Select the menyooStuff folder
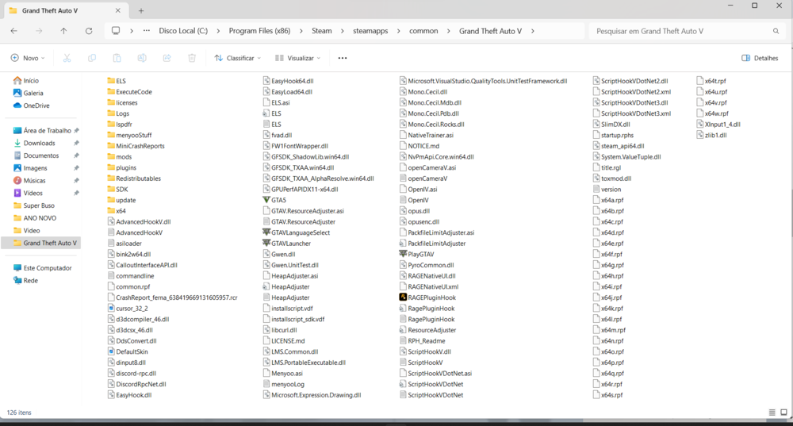 (x=129, y=135)
